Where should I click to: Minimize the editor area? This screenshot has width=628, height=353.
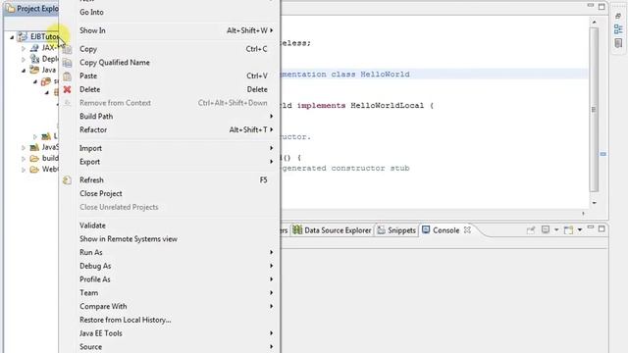[x=591, y=6]
